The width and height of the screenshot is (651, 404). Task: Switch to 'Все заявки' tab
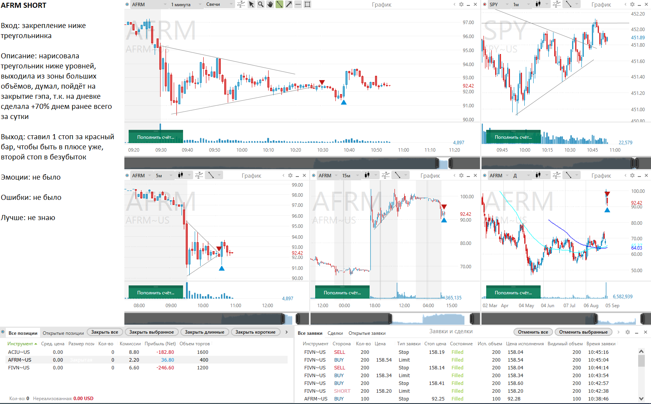(310, 333)
